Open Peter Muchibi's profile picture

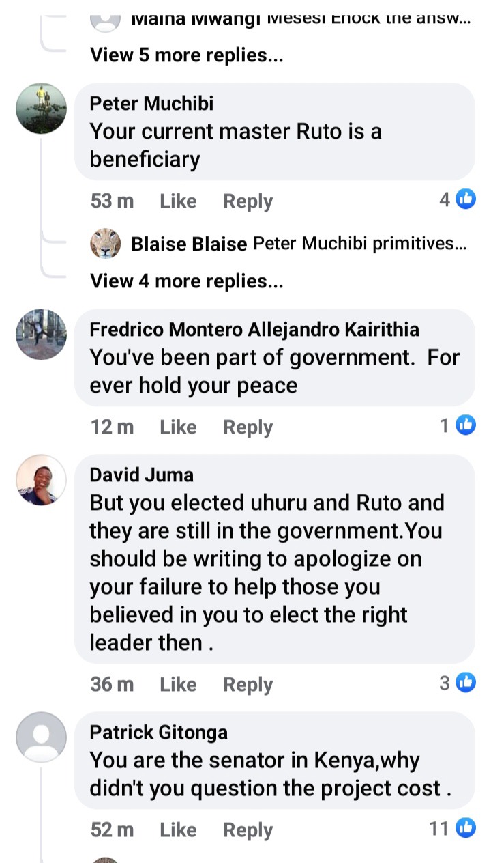point(42,108)
